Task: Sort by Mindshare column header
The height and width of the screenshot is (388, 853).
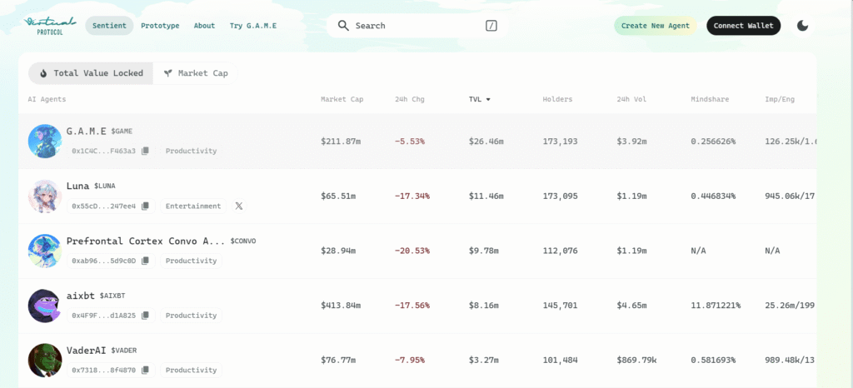Action: (x=710, y=99)
